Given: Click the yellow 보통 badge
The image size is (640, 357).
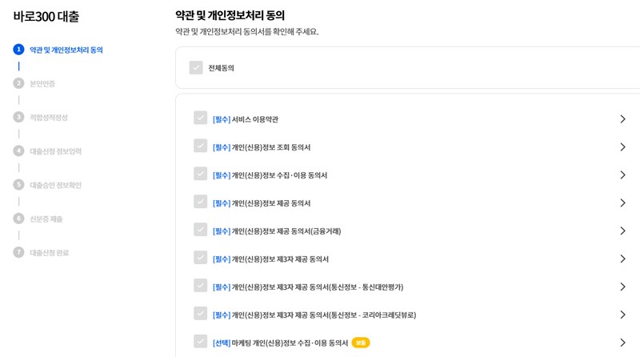Looking at the screenshot, I should (360, 343).
